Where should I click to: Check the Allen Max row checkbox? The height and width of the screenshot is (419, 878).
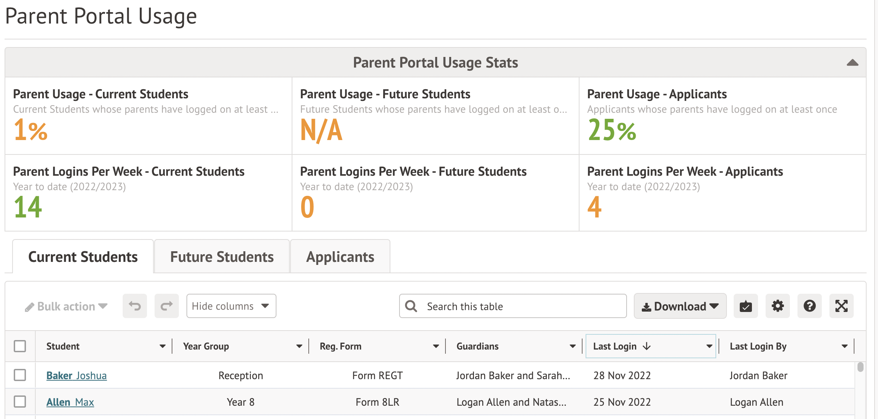(20, 402)
